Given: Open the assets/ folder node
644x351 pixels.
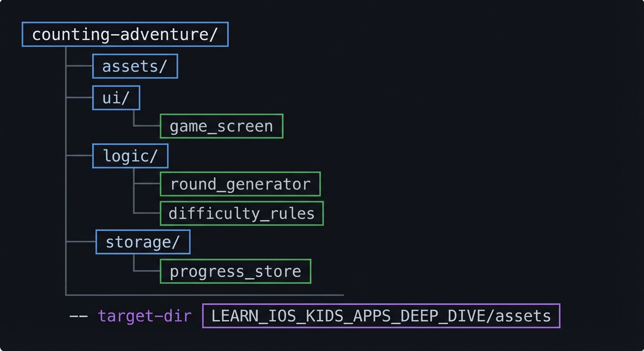Looking at the screenshot, I should [135, 66].
